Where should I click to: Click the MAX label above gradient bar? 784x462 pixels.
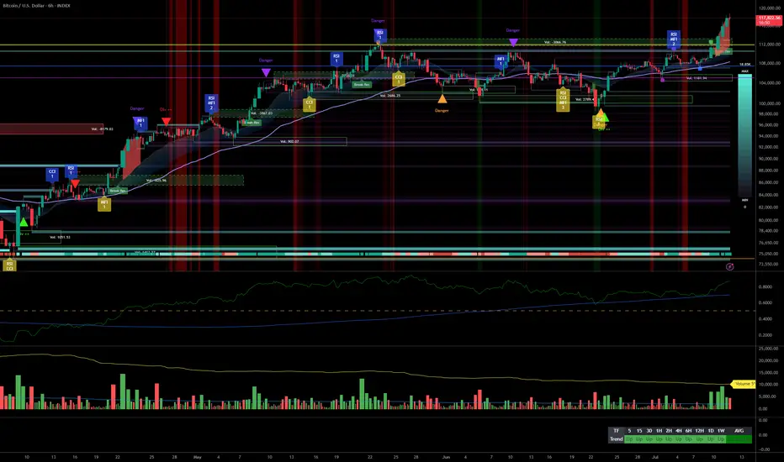[744, 71]
